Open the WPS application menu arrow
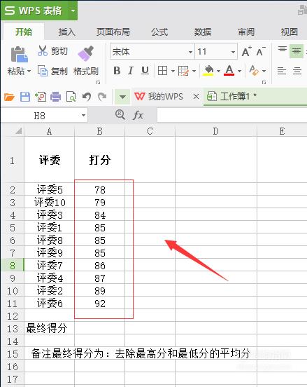Image resolution: width=307 pixels, height=387 pixels. pos(73,11)
